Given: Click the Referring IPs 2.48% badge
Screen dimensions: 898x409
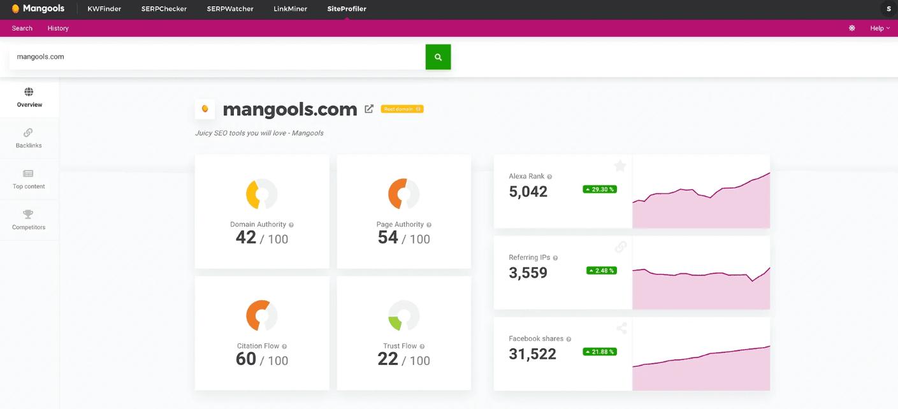Looking at the screenshot, I should click(x=602, y=271).
